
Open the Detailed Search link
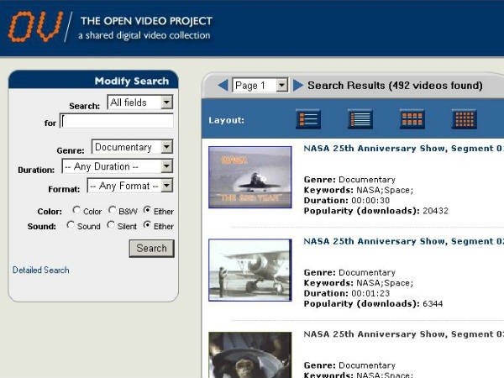tap(41, 270)
